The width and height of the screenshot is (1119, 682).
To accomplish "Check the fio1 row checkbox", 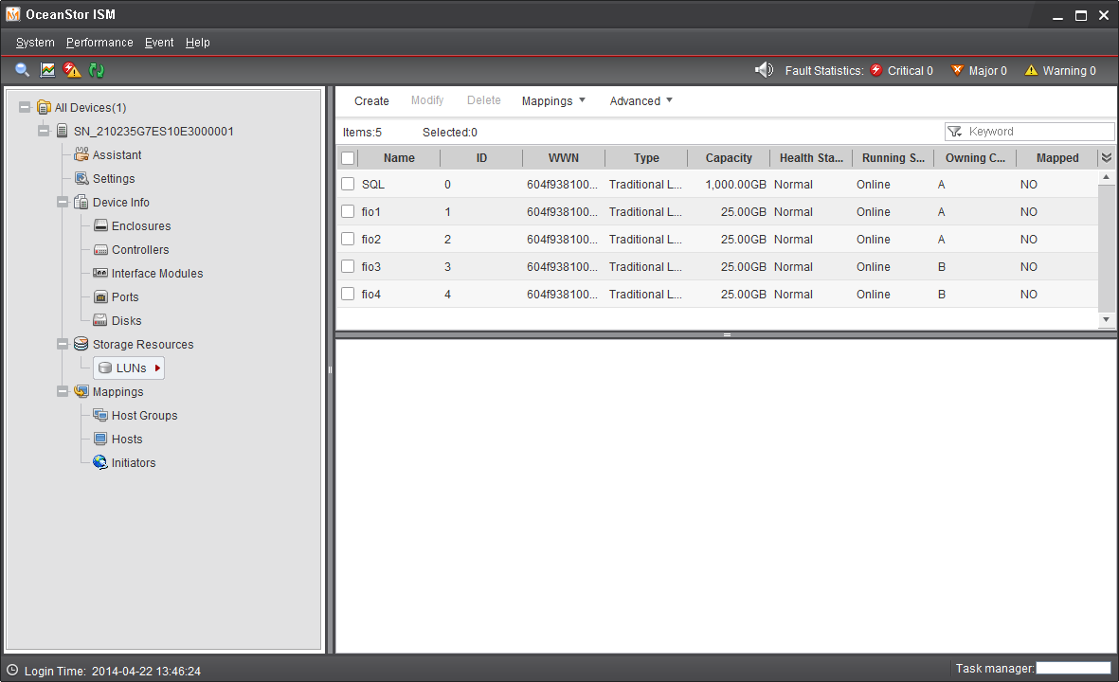I will click(x=348, y=211).
